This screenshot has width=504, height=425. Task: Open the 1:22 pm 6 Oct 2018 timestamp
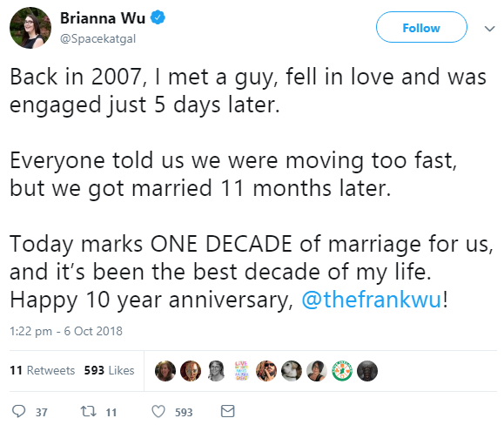[66, 331]
